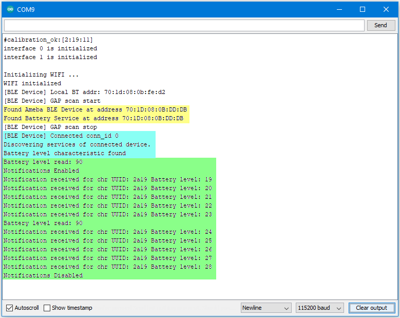400x318 pixels.
Task: Open the 115200 baud rate dropdown
Action: [x=319, y=308]
